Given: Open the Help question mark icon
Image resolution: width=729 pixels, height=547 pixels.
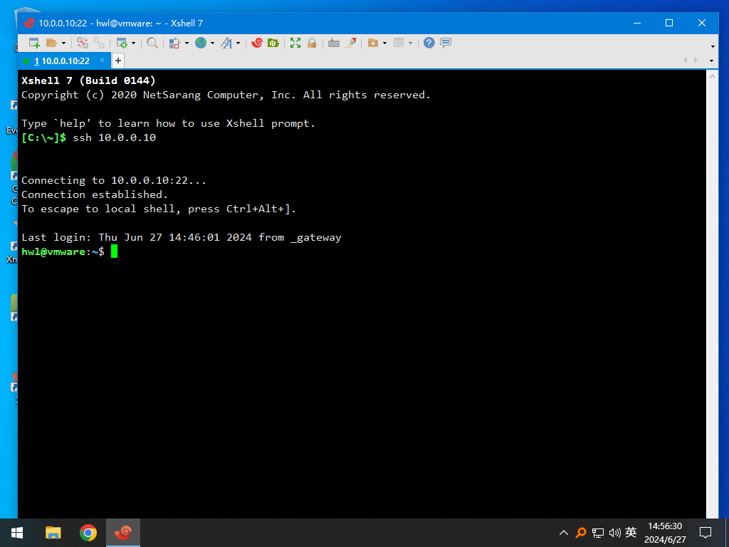Looking at the screenshot, I should click(429, 43).
